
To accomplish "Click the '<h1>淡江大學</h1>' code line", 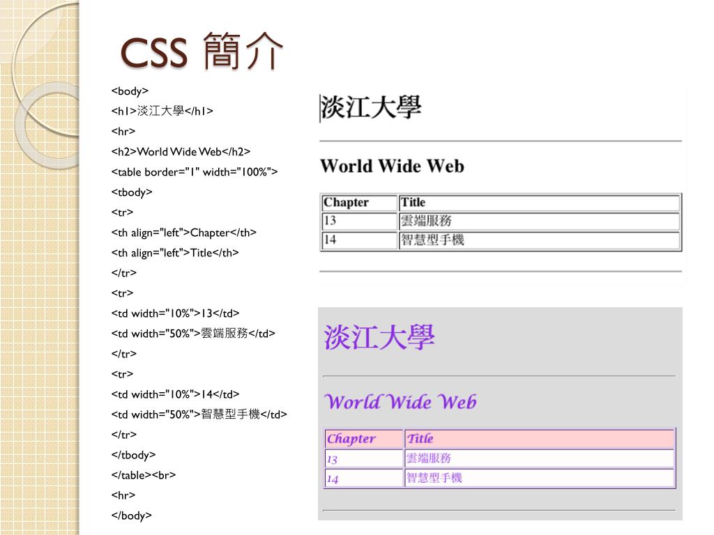I will 162,111.
